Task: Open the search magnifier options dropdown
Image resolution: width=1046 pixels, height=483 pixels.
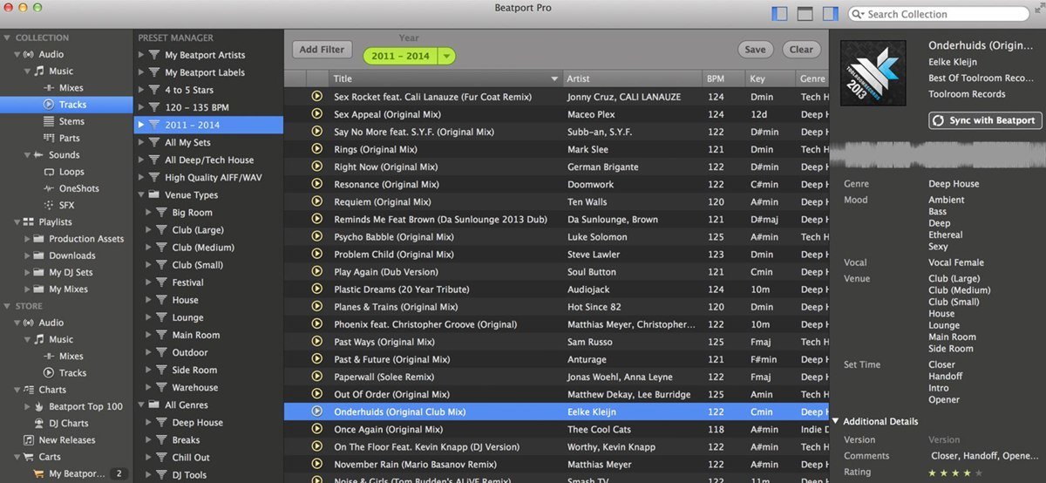Action: [x=858, y=14]
